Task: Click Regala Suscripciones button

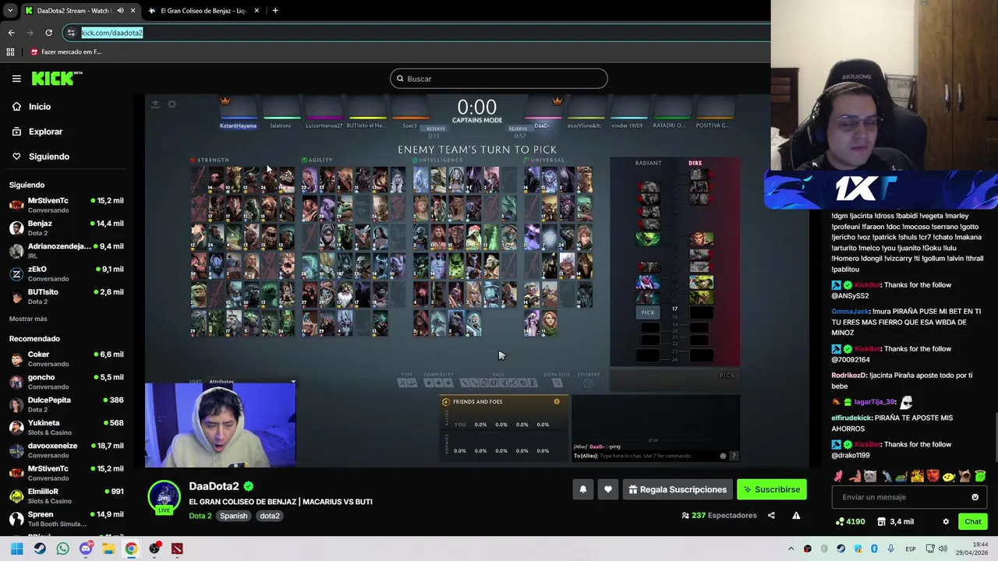Action: click(x=678, y=489)
